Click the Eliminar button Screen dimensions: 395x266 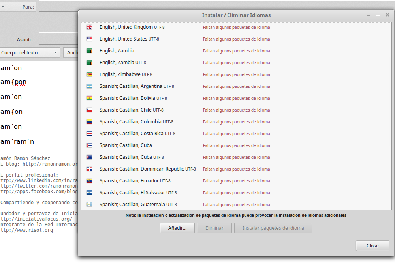[214, 228]
